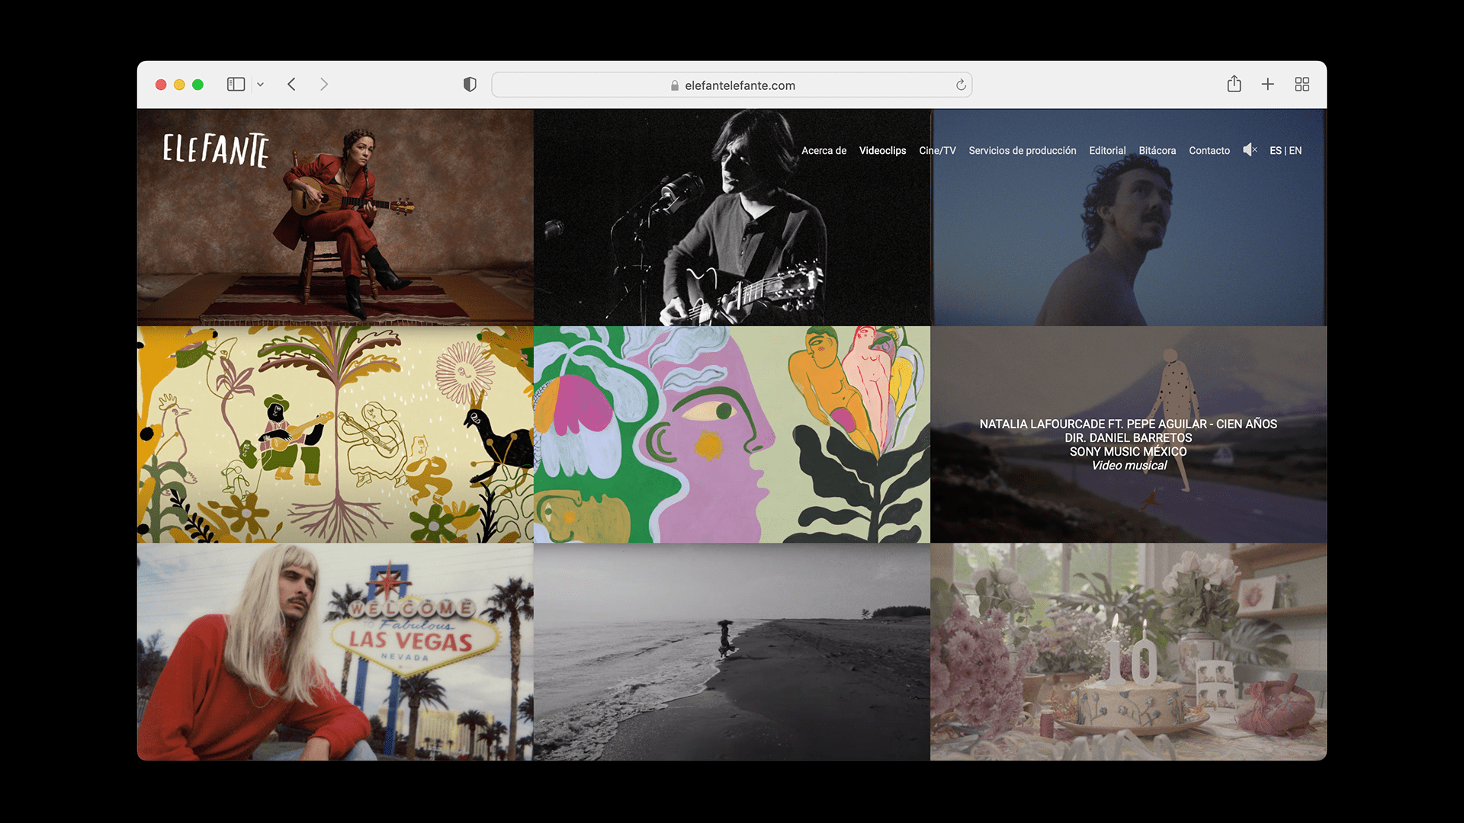Screen dimensions: 1464x823
Task: Maximize the Safari window
Action: point(197,85)
